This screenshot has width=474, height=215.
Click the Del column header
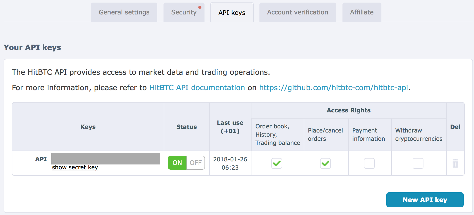tap(455, 127)
